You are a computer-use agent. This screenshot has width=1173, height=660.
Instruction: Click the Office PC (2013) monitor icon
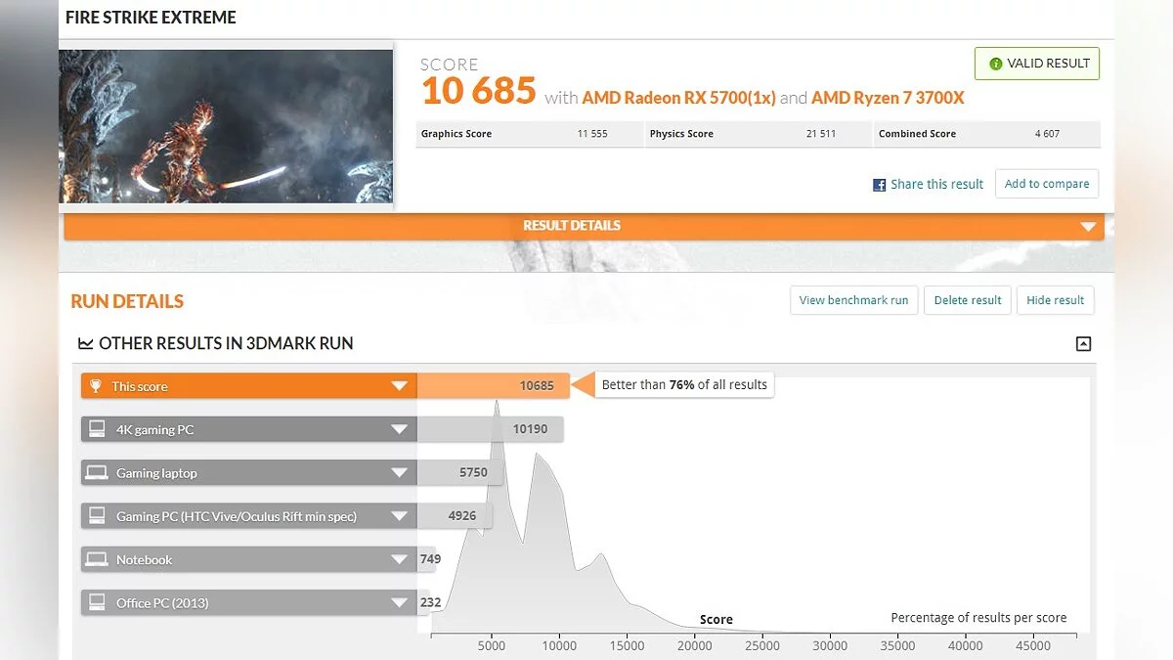(97, 602)
